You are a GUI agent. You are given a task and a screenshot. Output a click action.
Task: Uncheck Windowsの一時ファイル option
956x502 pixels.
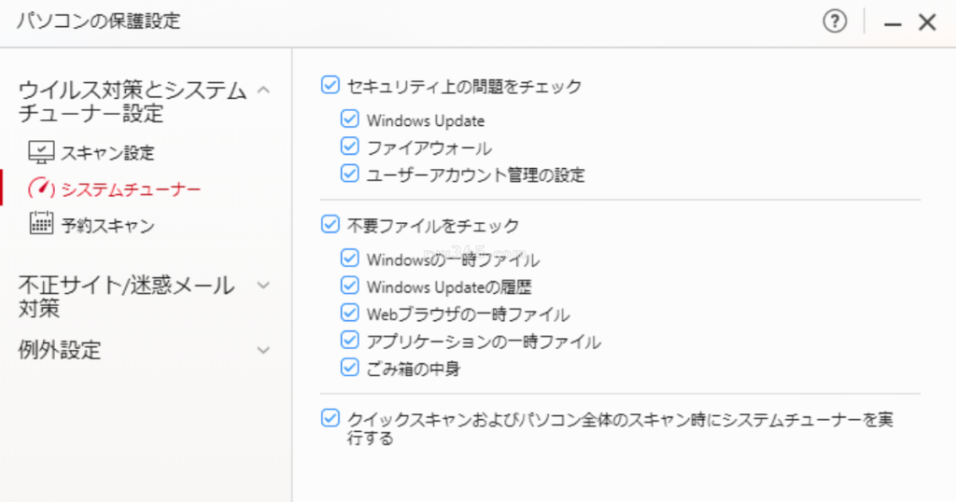point(349,258)
